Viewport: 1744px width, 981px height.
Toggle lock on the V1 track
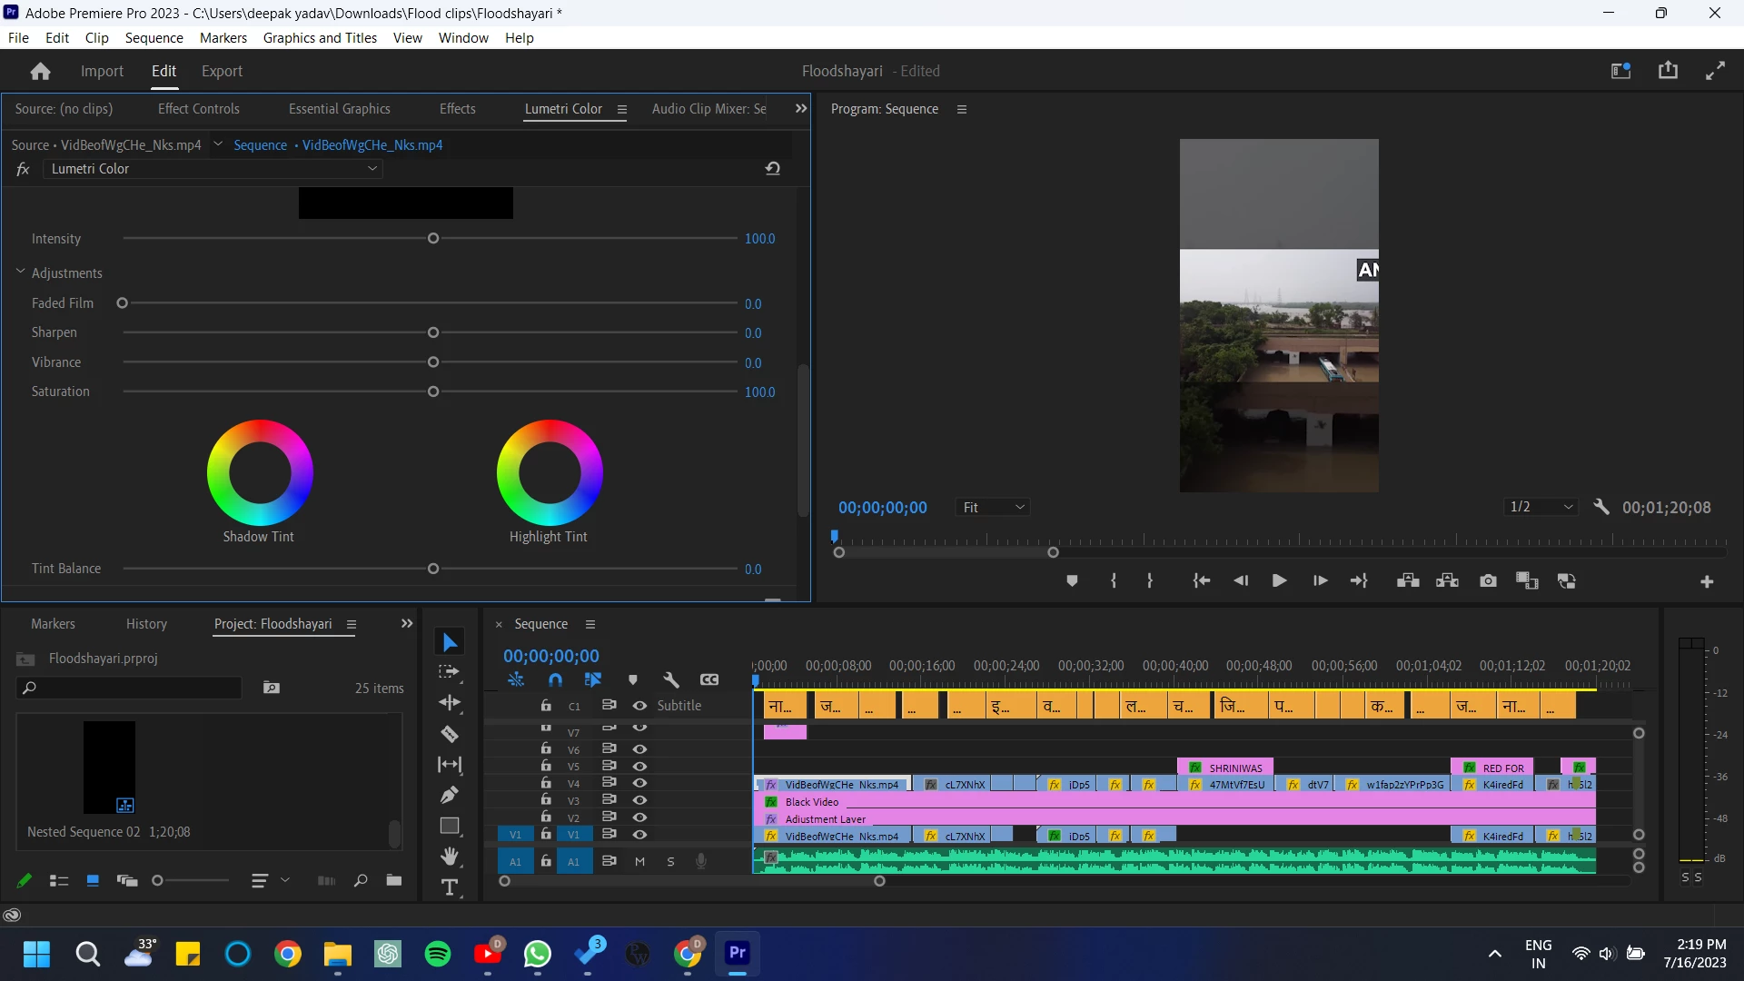click(x=546, y=834)
